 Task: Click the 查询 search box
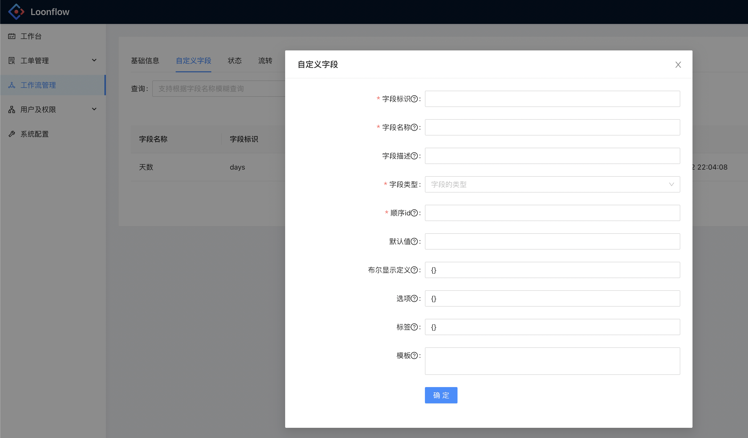(x=219, y=88)
